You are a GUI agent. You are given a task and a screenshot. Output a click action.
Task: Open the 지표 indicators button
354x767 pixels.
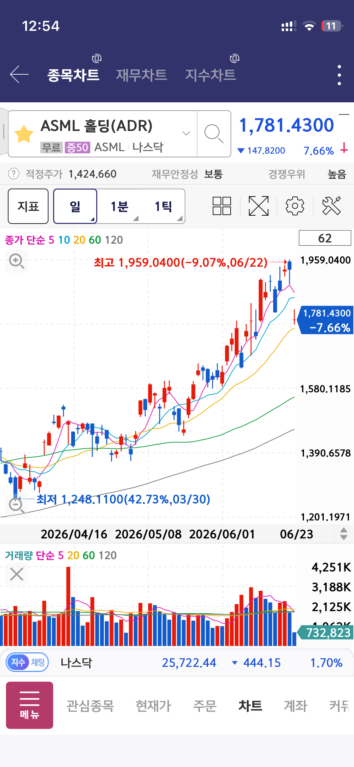(x=28, y=206)
